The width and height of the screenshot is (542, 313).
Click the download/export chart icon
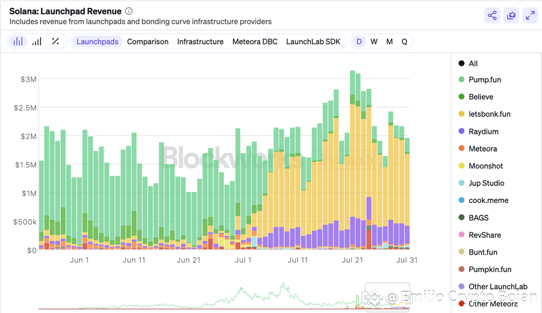point(511,16)
